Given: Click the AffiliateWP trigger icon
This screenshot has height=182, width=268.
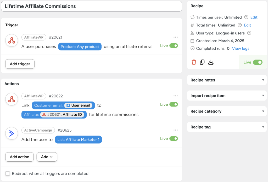Looking at the screenshot, I should coord(12,40).
